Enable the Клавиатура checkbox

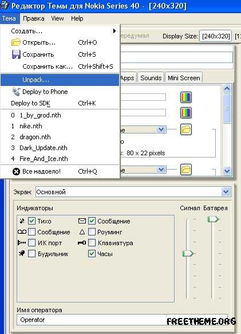[x=92, y=242]
